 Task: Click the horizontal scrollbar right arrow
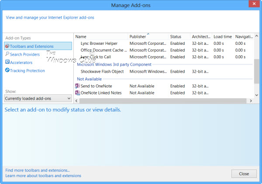tap(251, 101)
